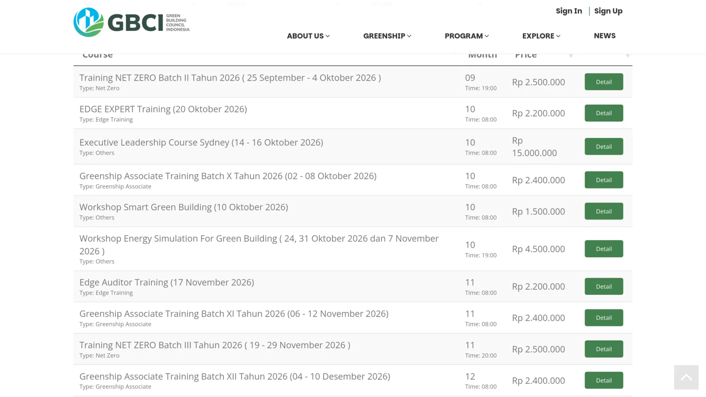
Task: Open the NEWS menu item
Action: coord(605,36)
